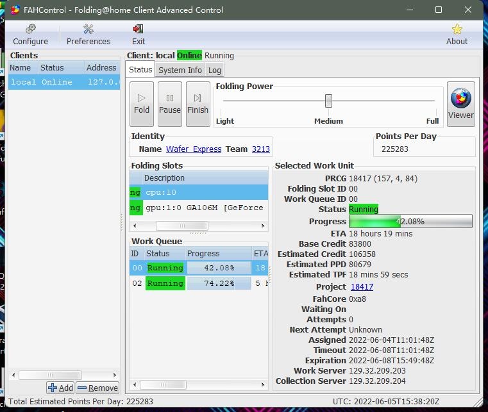Sort work queue by ETA column

tap(260, 254)
